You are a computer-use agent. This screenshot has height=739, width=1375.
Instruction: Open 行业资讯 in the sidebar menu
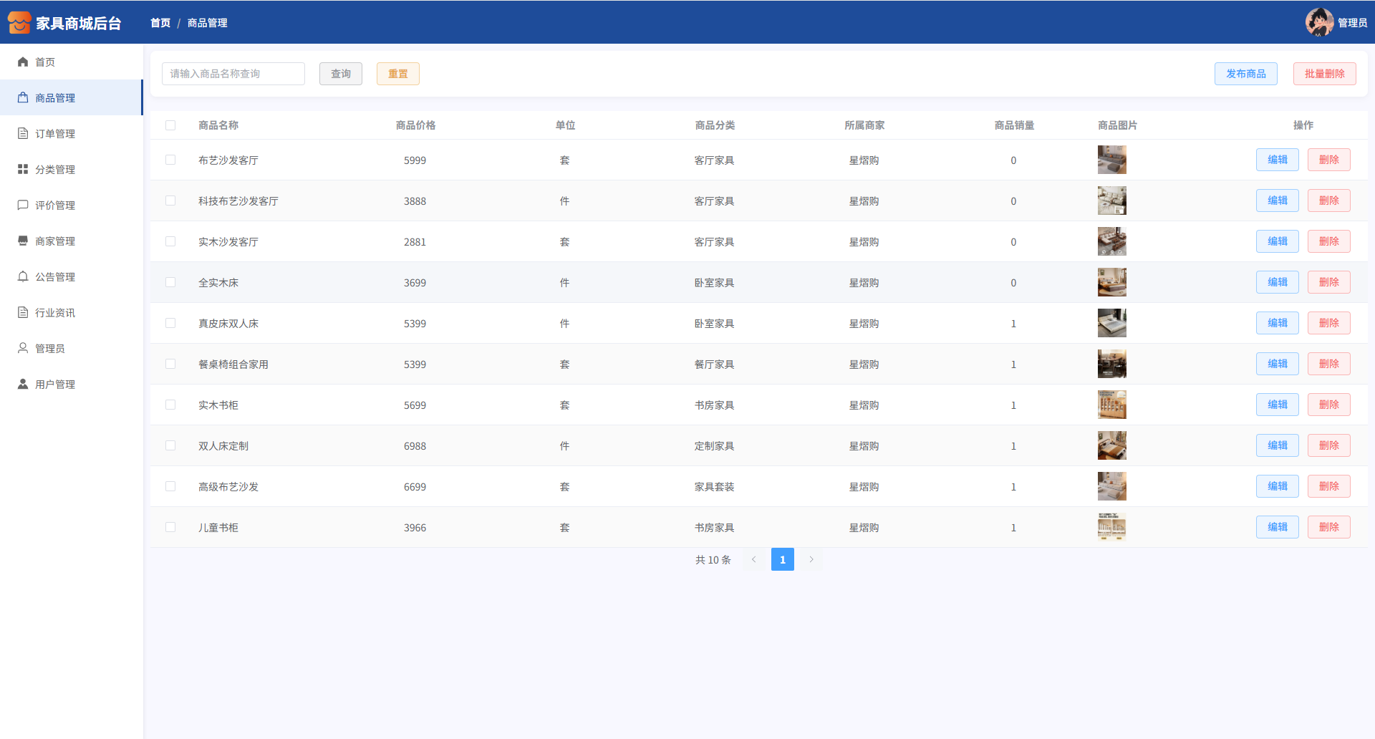pyautogui.click(x=55, y=313)
